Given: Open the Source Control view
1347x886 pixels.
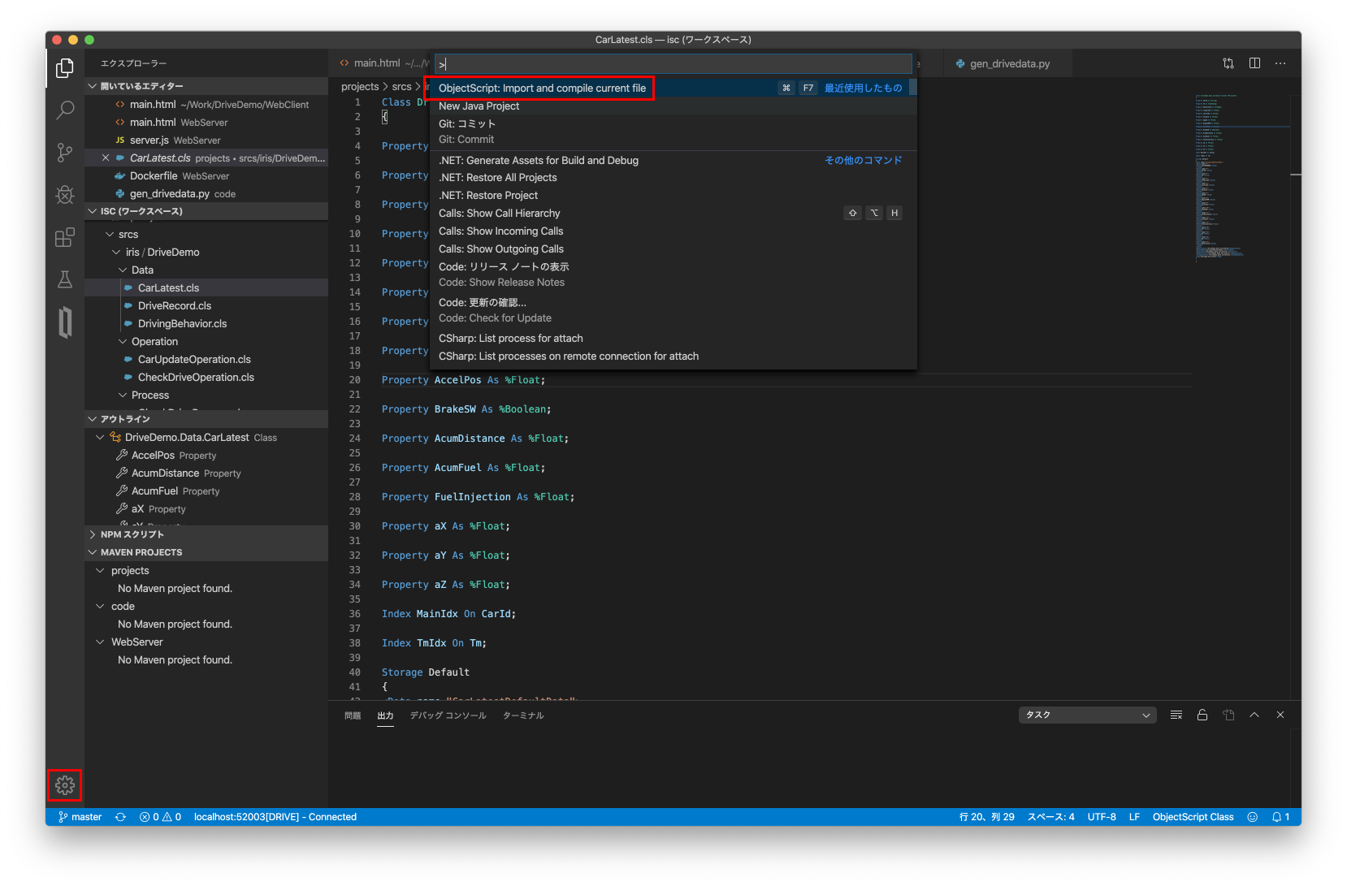Looking at the screenshot, I should tap(65, 153).
